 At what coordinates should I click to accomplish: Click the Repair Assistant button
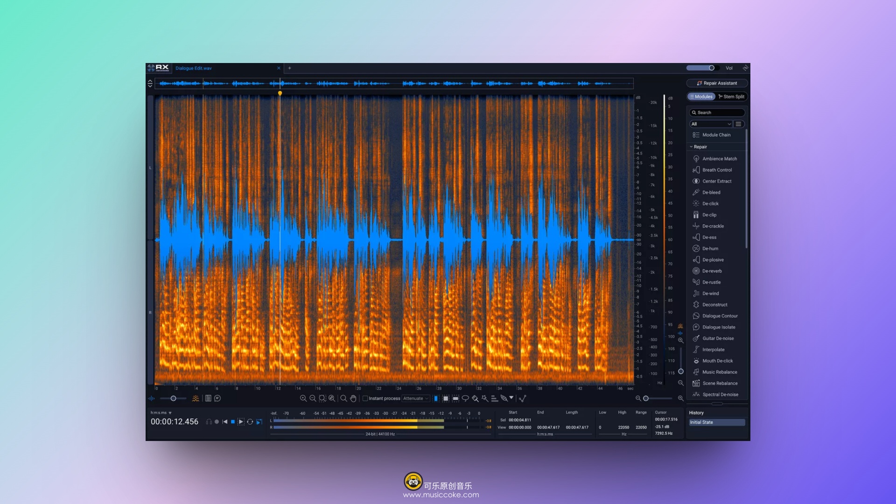coord(717,83)
